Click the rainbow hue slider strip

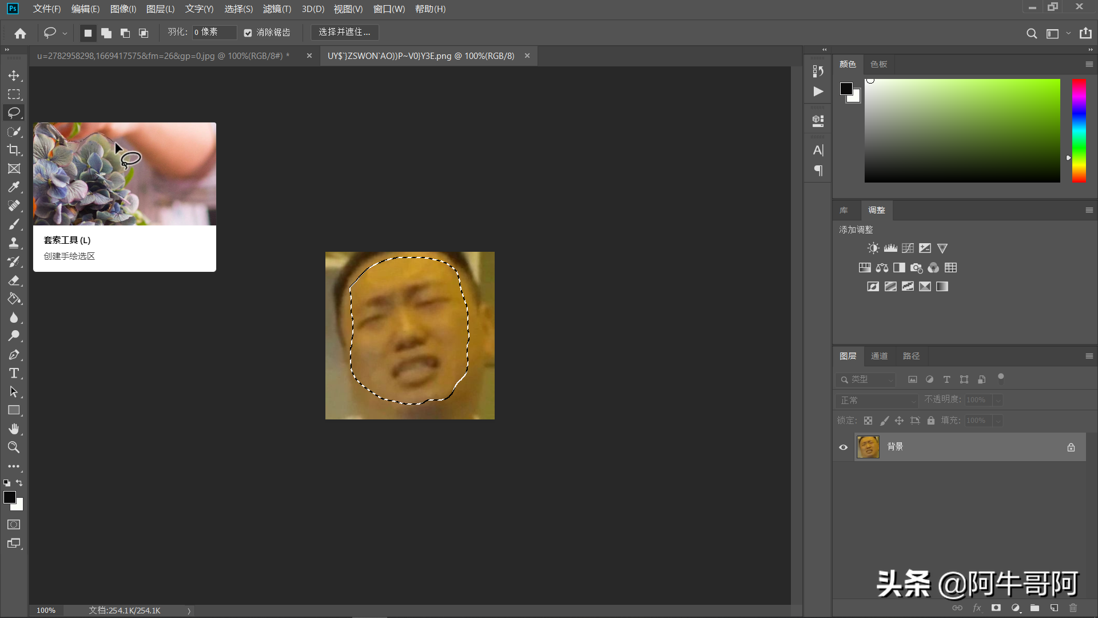(x=1079, y=131)
